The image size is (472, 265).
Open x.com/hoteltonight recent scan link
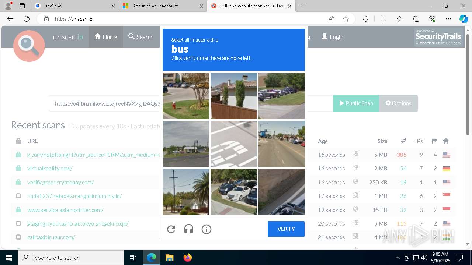pos(93,155)
